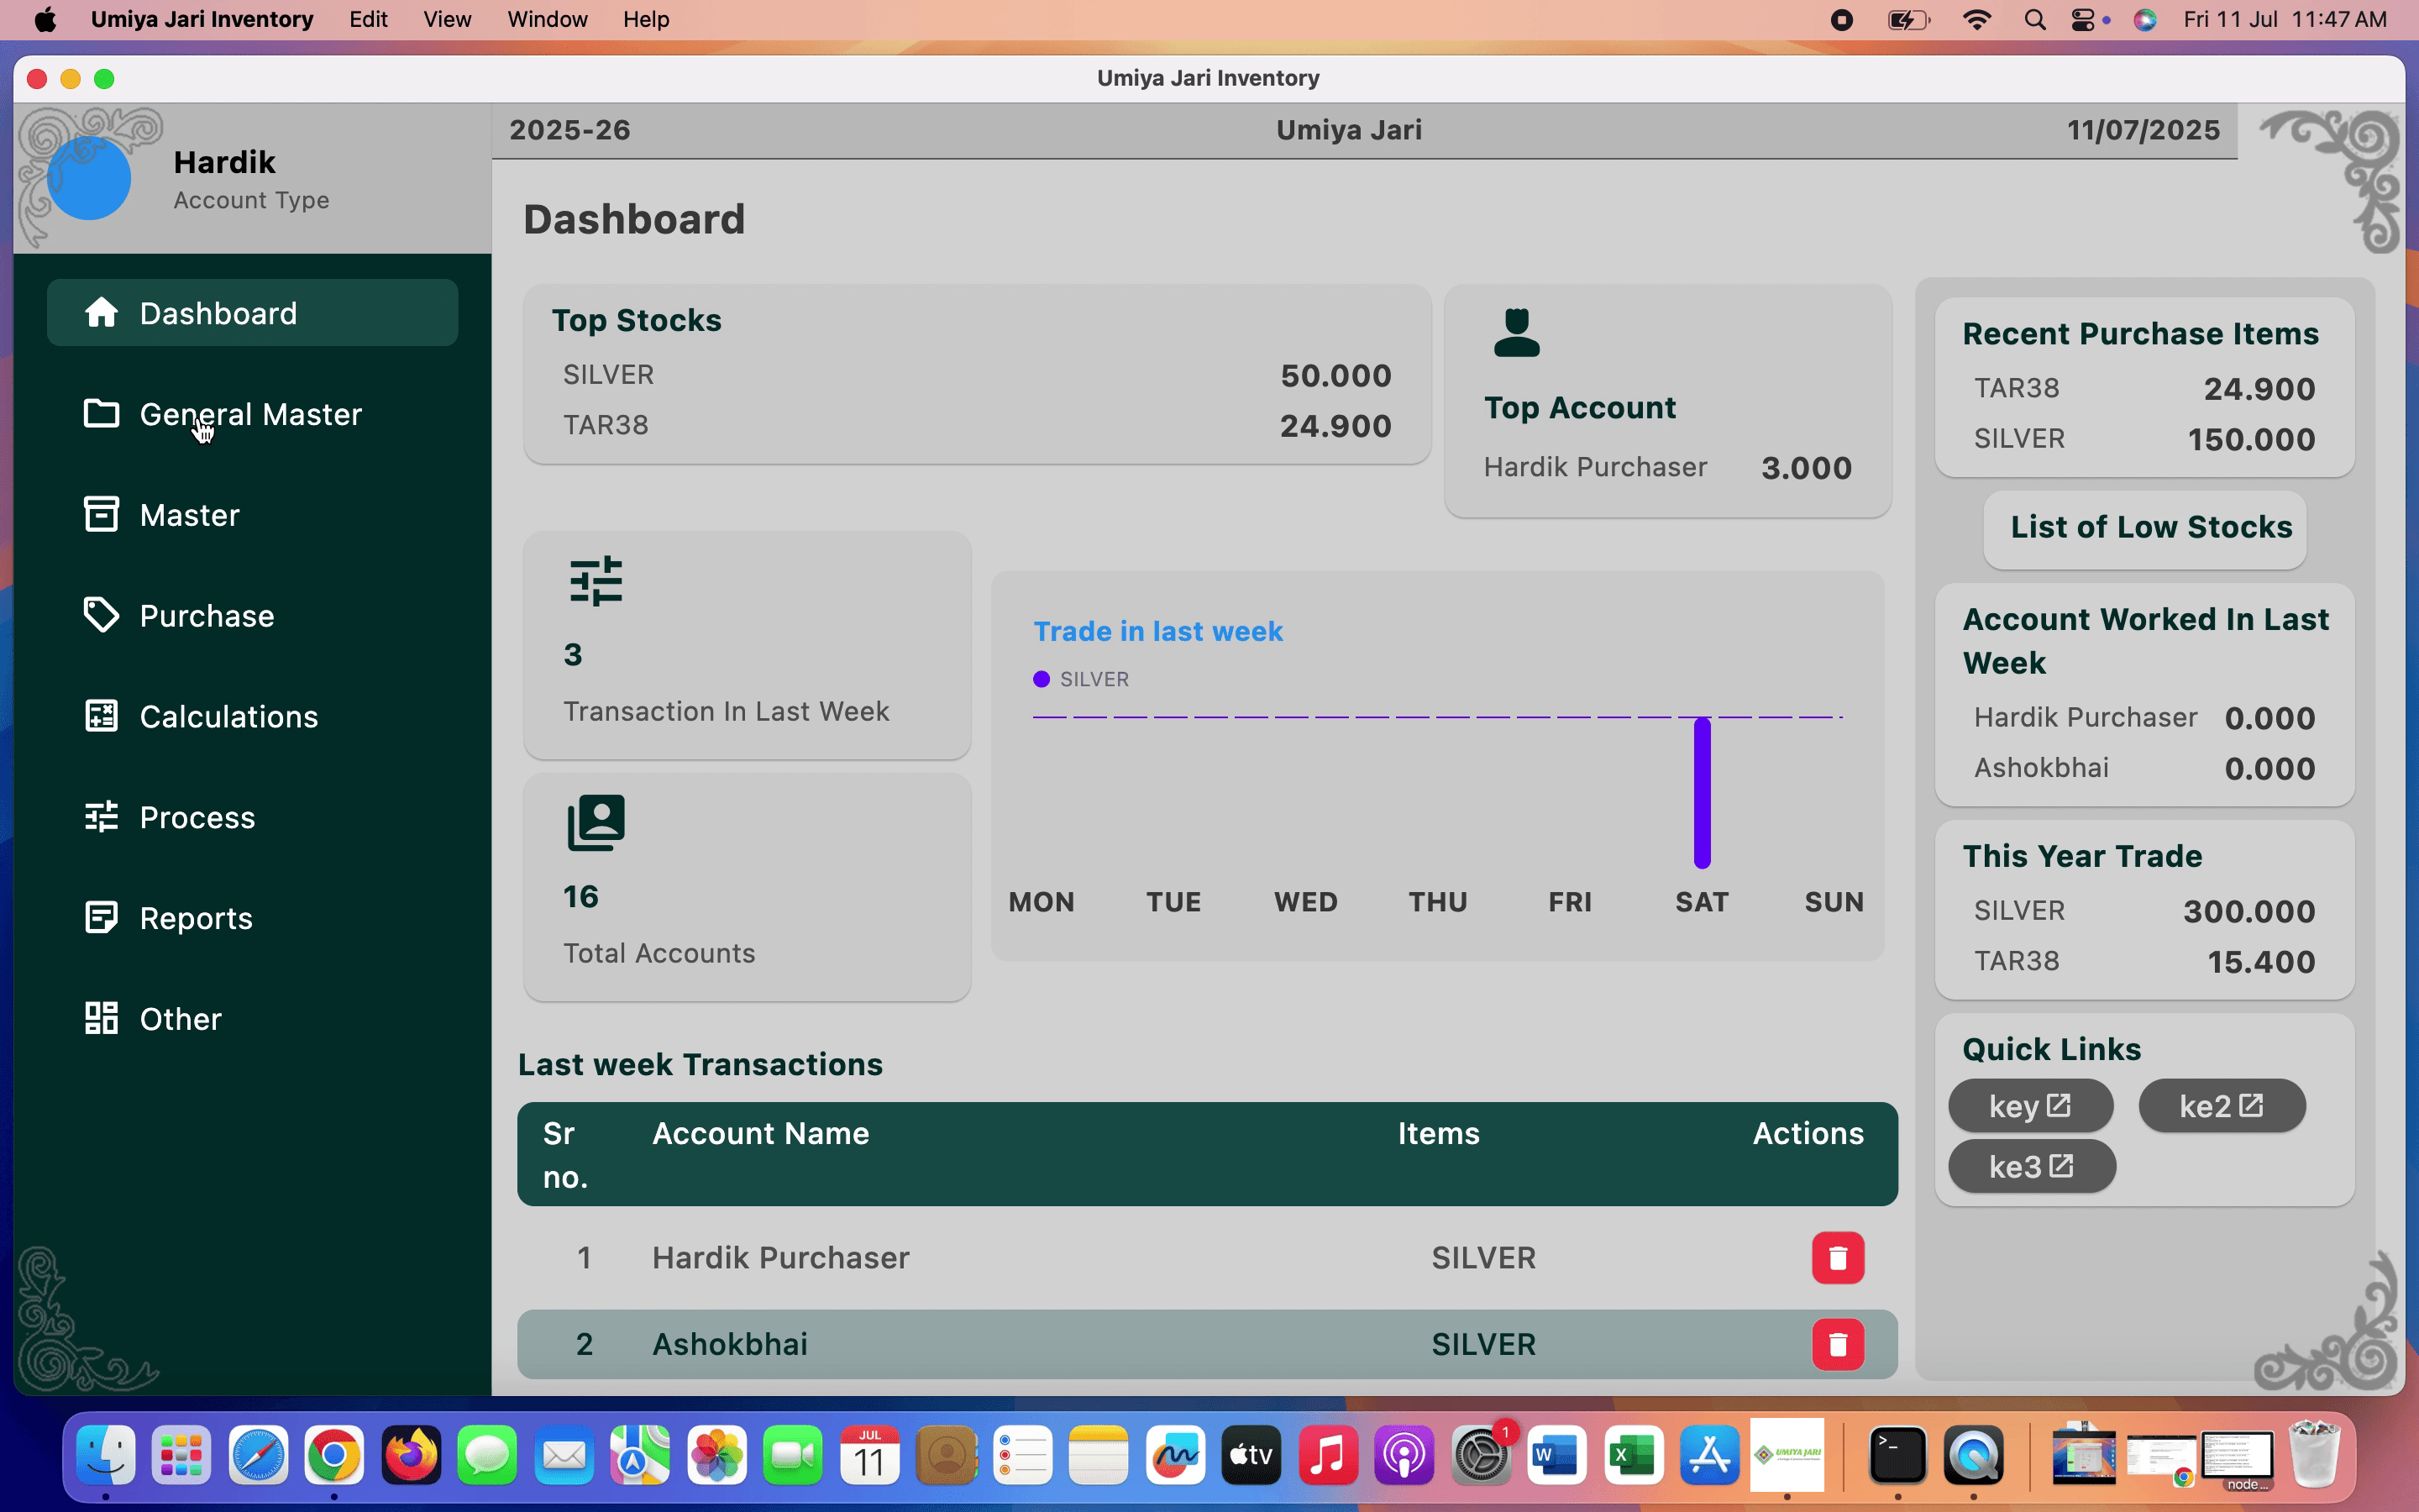Delete the Hardik Purchaser transaction row
This screenshot has width=2419, height=1512.
pyautogui.click(x=1837, y=1257)
